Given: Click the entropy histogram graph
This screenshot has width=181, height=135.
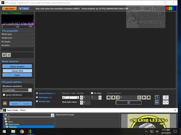Looking at the screenshot, I should point(18,20).
